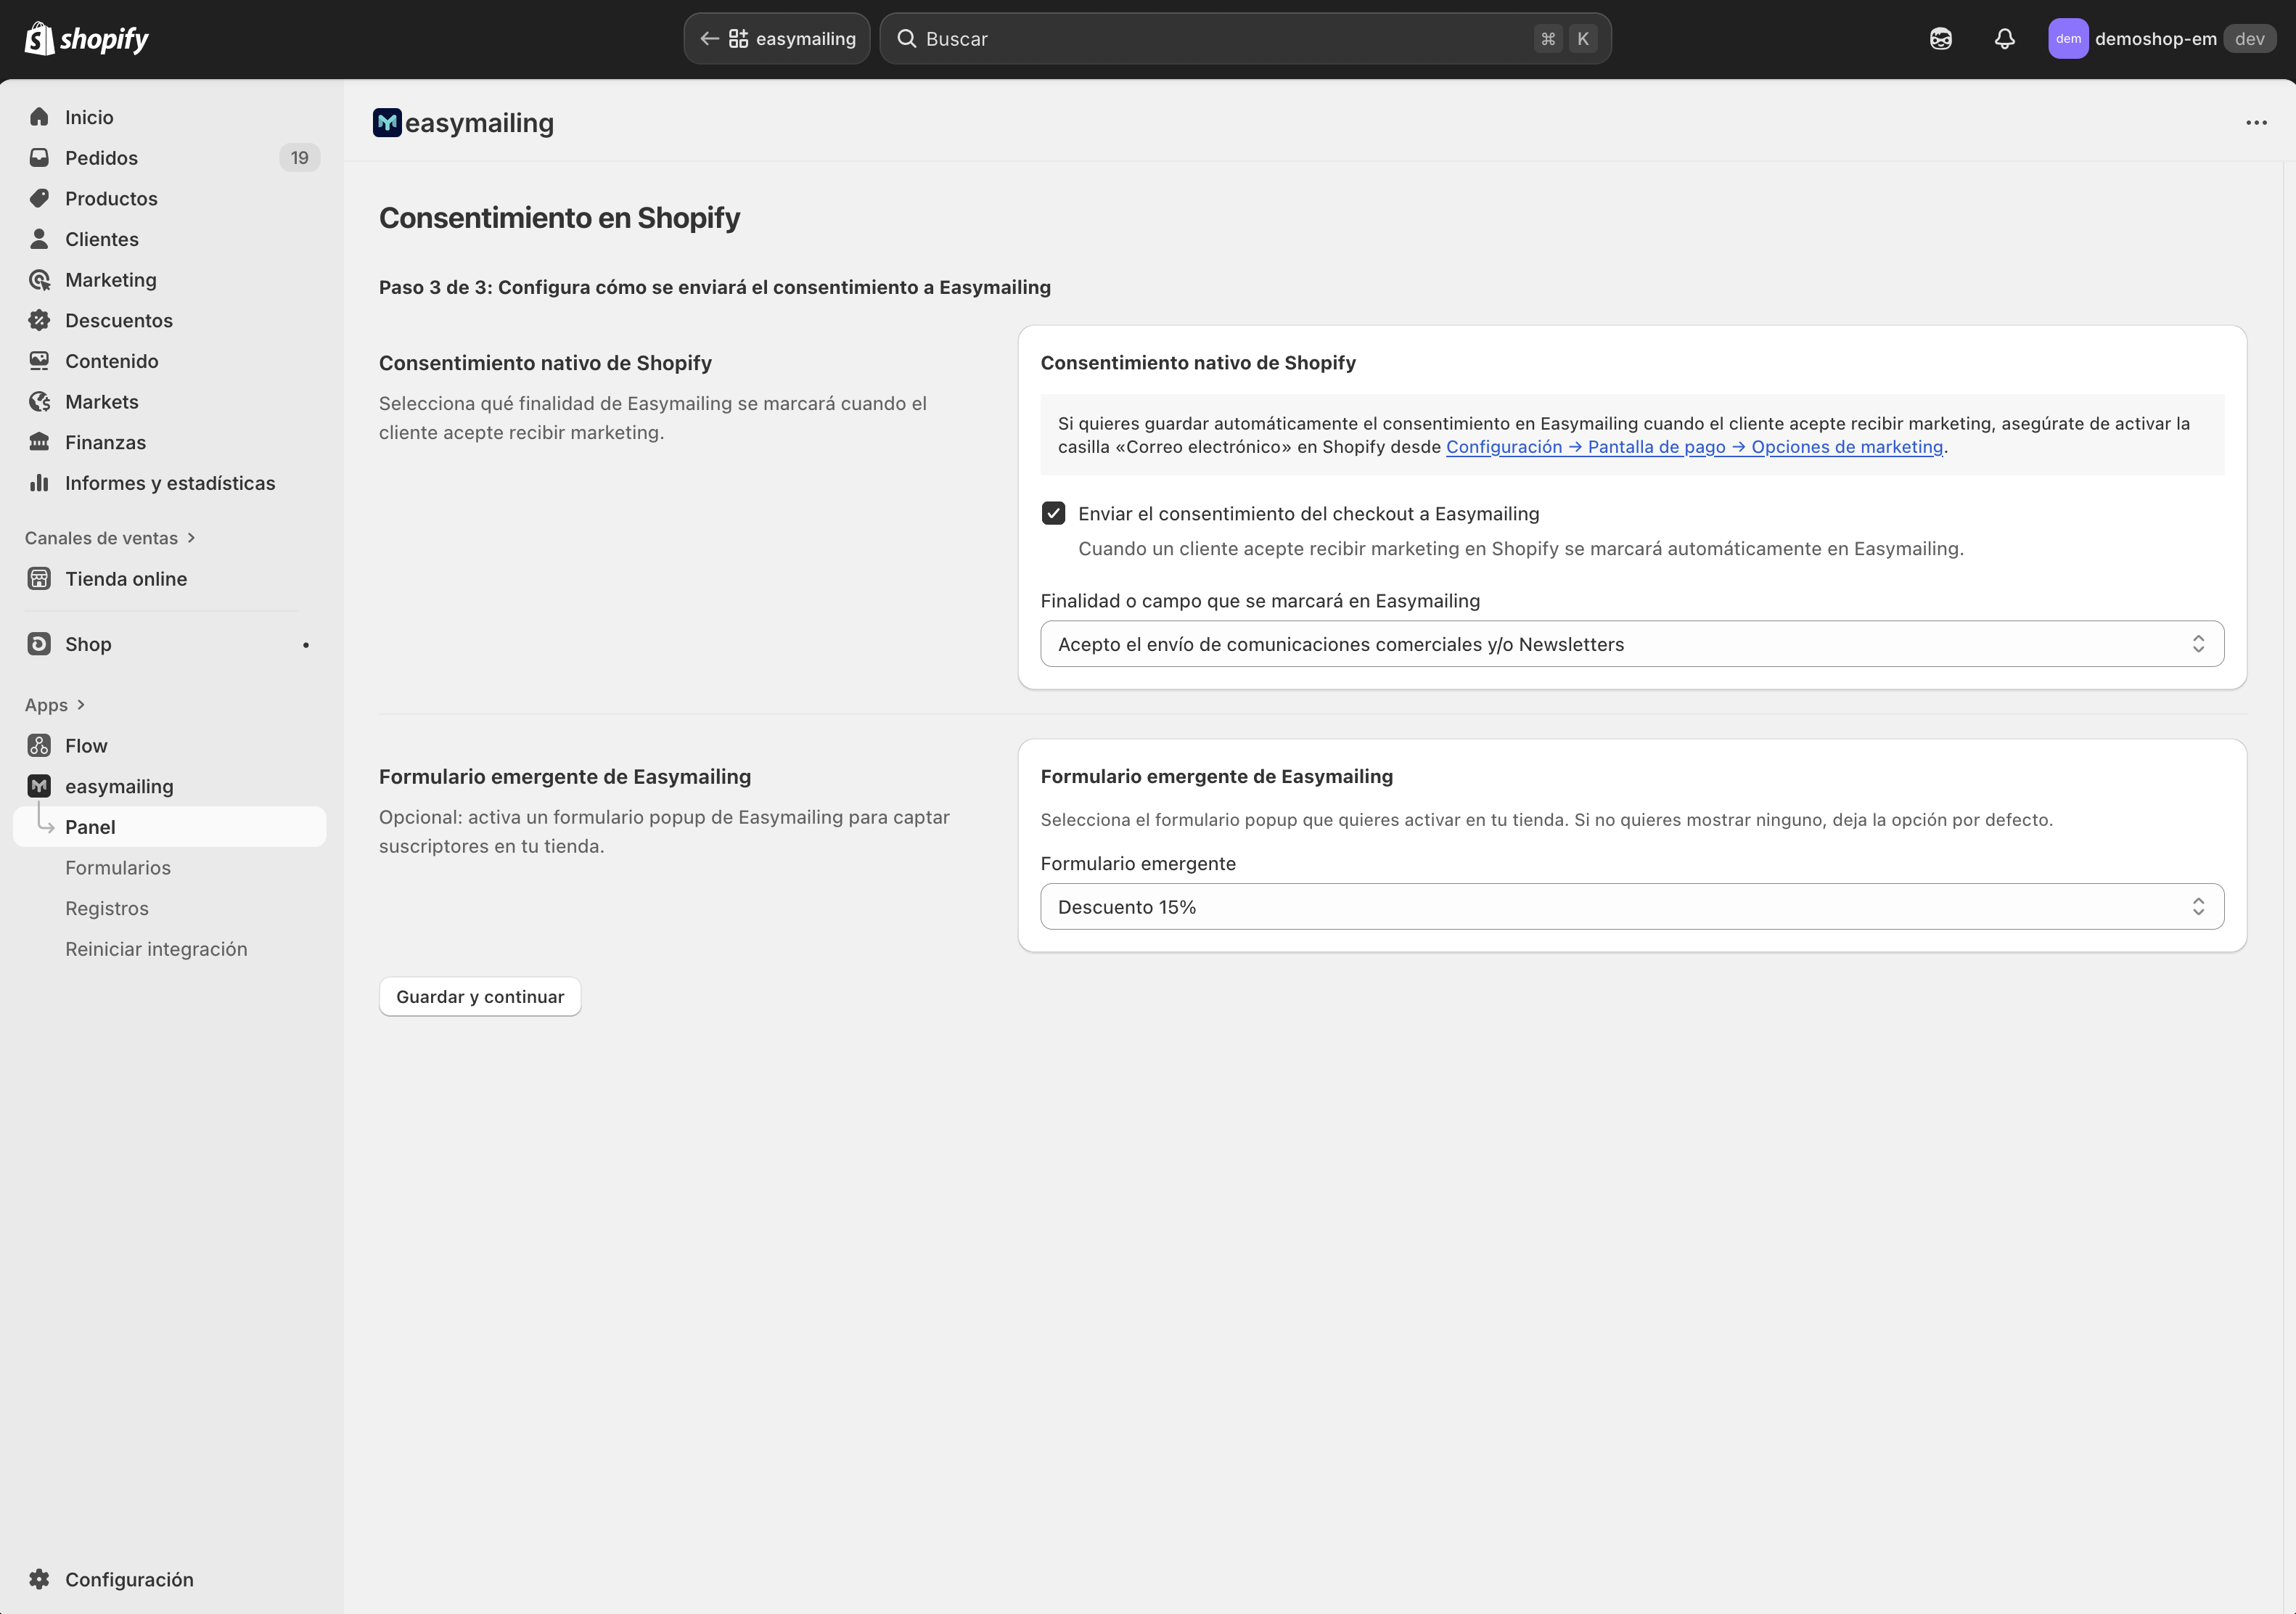This screenshot has height=1614, width=2296.
Task: Click the 19 badge next to Pedidos
Action: coord(299,158)
